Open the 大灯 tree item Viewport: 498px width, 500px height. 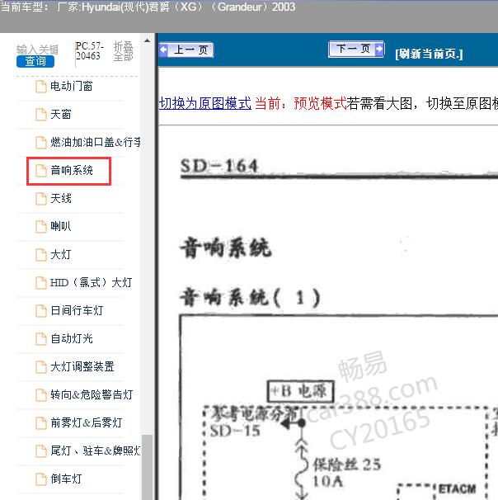coord(60,254)
